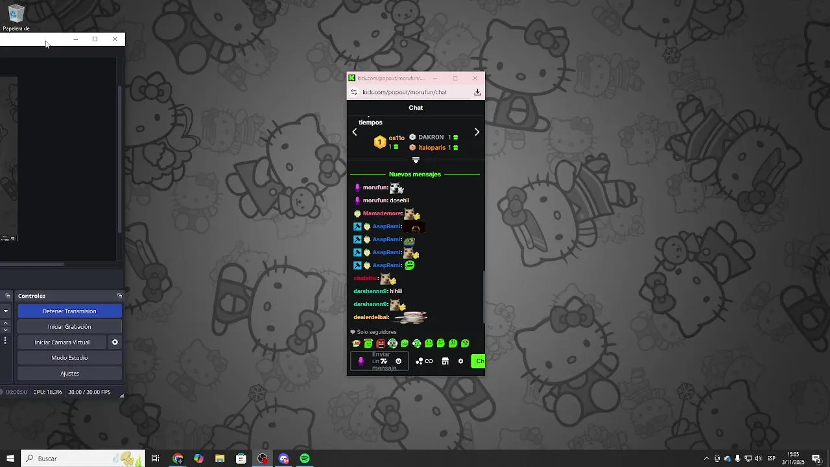Click morufun username on dosehil message
Viewport: 830px width, 467px height.
(x=375, y=200)
